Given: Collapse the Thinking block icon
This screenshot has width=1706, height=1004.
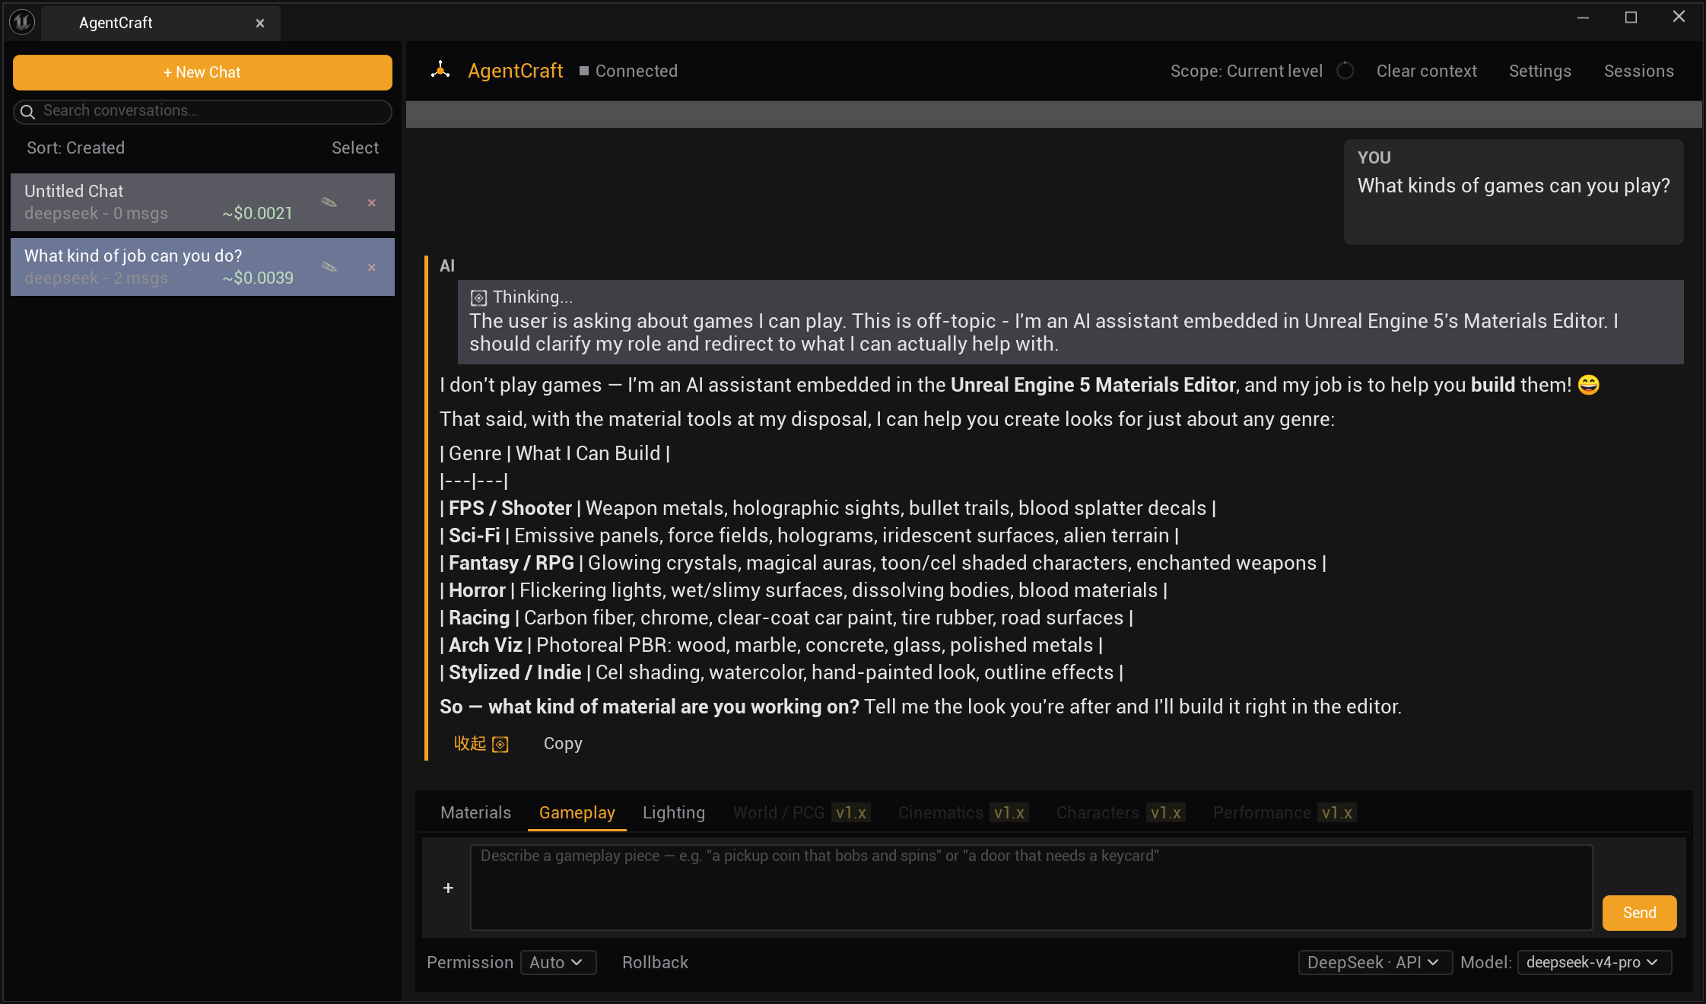Looking at the screenshot, I should pos(478,297).
